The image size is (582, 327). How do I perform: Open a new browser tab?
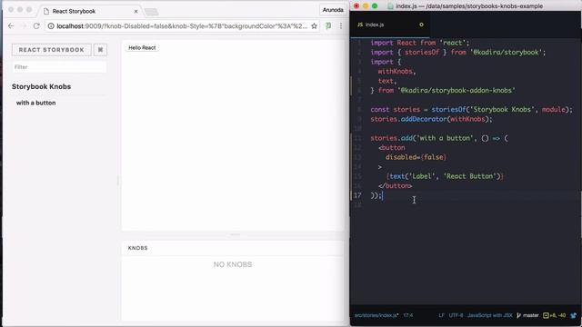pos(152,12)
